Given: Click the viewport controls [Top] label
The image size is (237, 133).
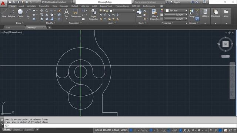Looking at the screenshot, I should (6, 33).
